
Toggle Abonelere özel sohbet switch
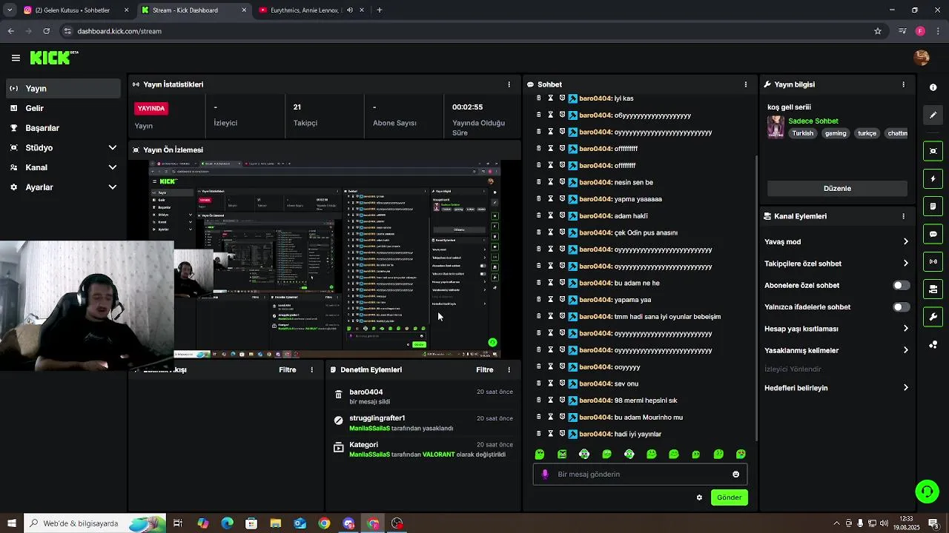coord(901,285)
